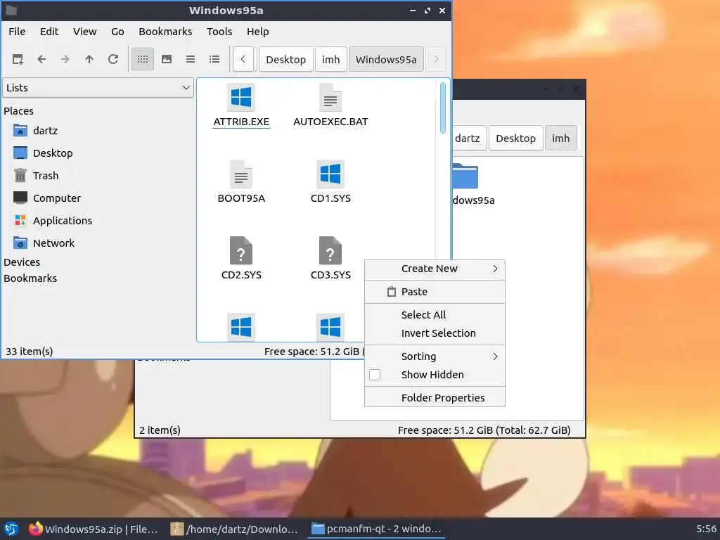Select the AUTOEXEC.BAT file icon
720x540 pixels.
tap(330, 97)
